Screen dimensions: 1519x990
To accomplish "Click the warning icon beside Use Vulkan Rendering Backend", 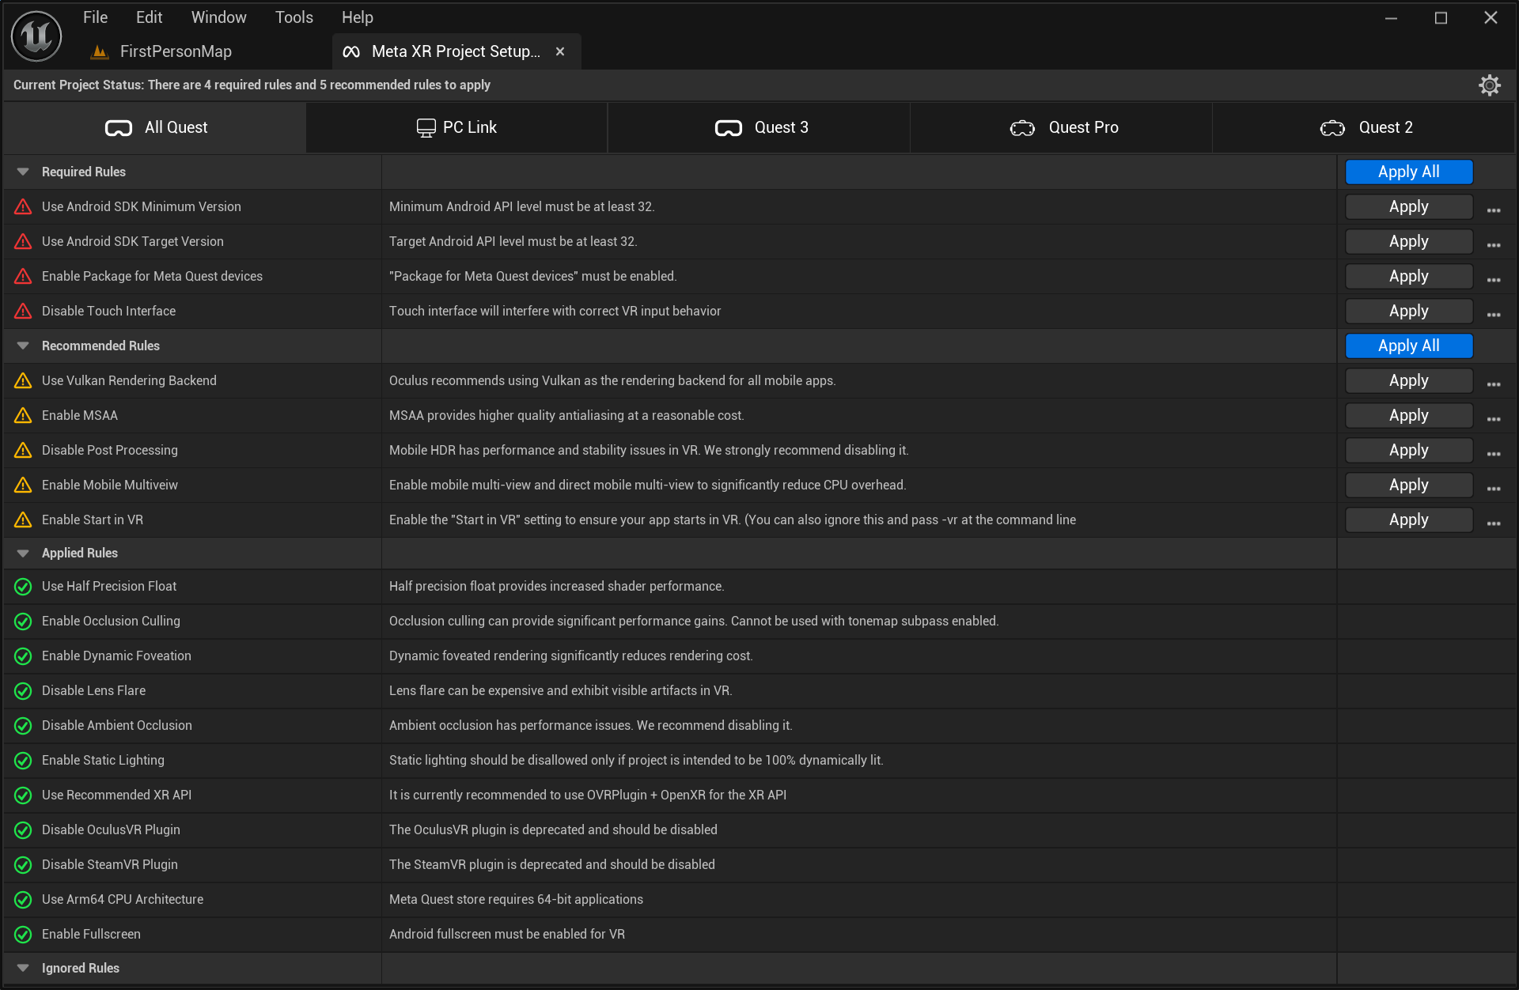I will point(22,380).
